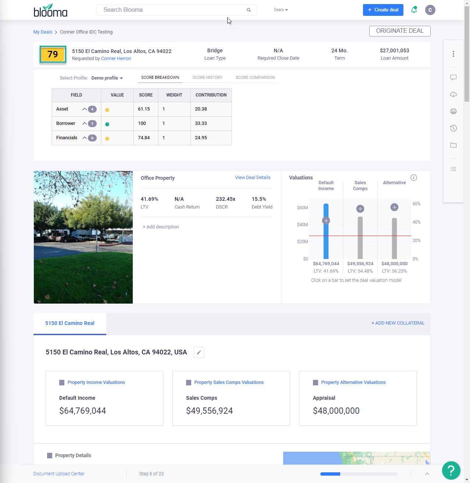
Task: Select the 5150 El Camino Real tab
Action: click(70, 323)
